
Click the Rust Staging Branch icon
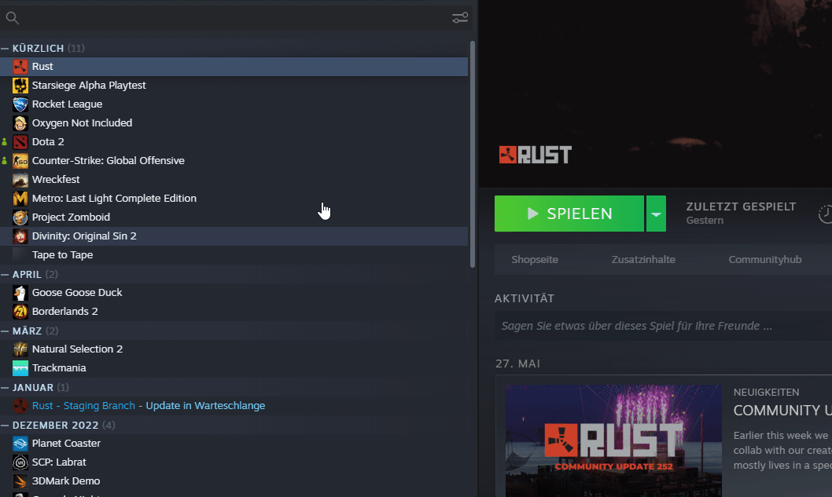point(20,406)
